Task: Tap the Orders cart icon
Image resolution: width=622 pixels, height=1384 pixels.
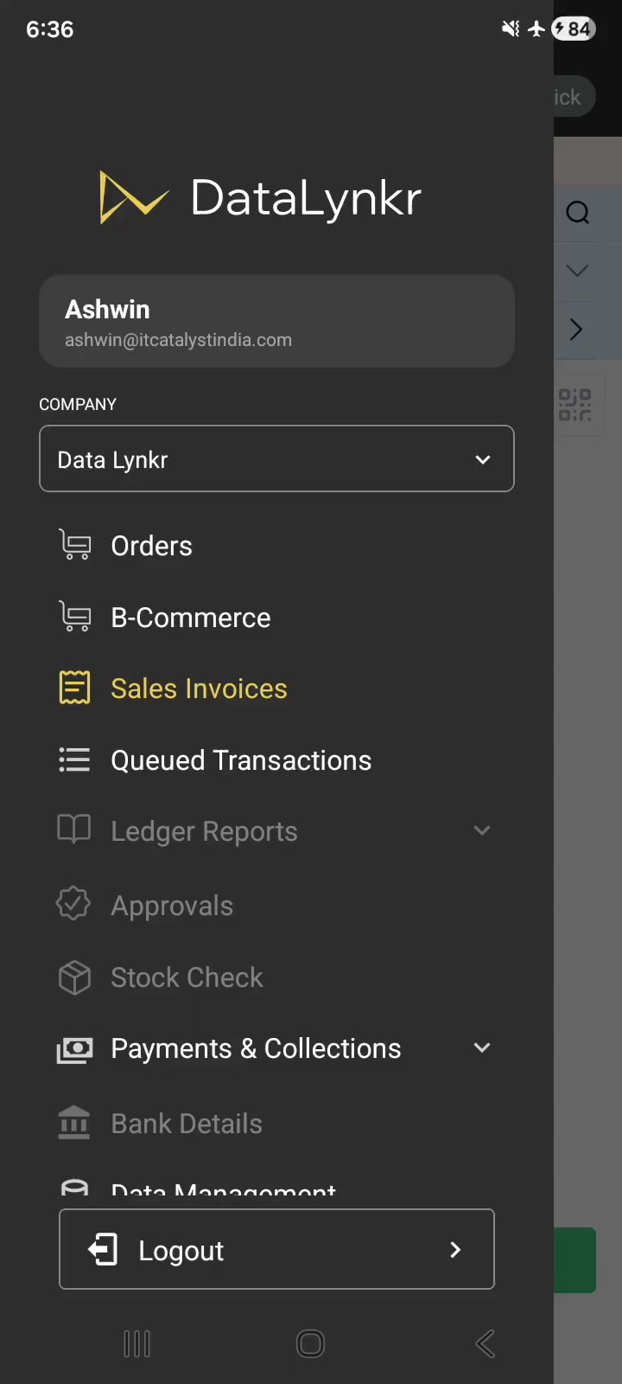Action: point(74,545)
